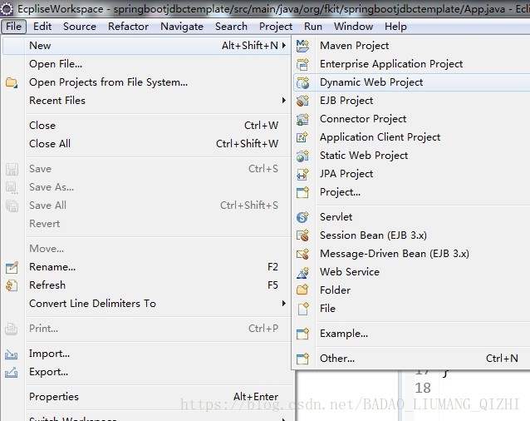Image resolution: width=530 pixels, height=421 pixels.
Task: Click the new Folder icon
Action: [302, 290]
